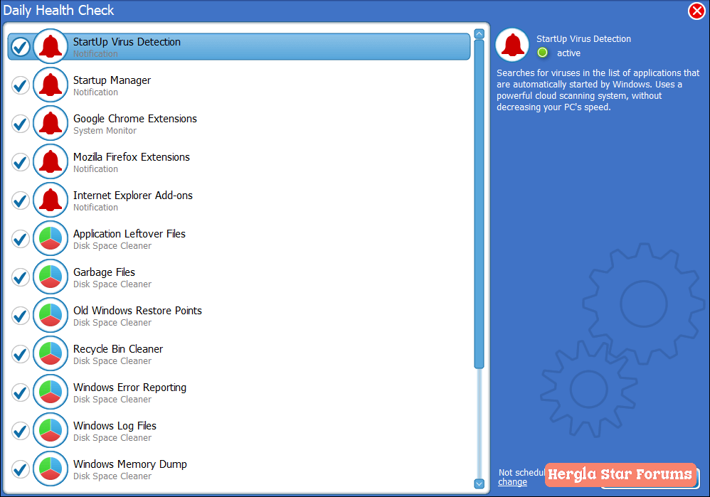Click the Startup Manager bell icon
Screen dimensions: 710x497
[x=51, y=85]
